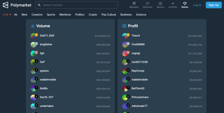Click zxgngl's avatar in Profit list
The image size is (224, 113).
coord(125,53)
